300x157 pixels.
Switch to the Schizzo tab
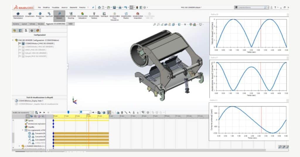click(32, 24)
